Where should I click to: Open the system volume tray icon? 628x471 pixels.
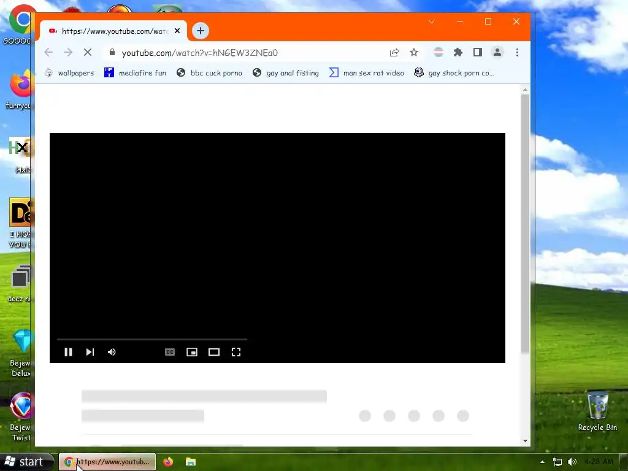pyautogui.click(x=572, y=462)
